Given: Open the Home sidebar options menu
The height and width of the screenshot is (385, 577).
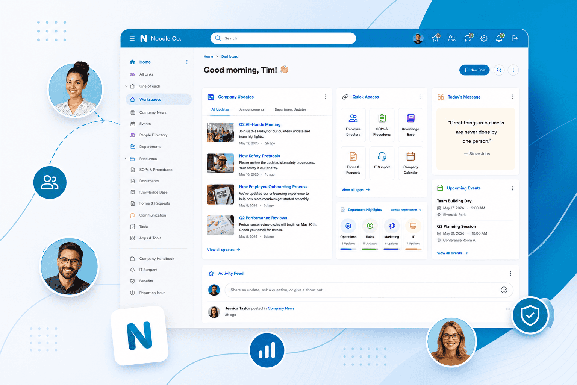Looking at the screenshot, I should click(x=187, y=62).
